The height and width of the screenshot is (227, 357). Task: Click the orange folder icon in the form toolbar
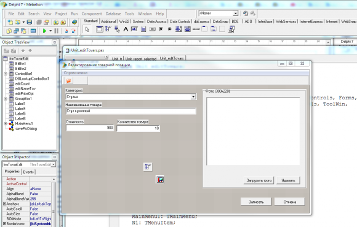(x=68, y=80)
